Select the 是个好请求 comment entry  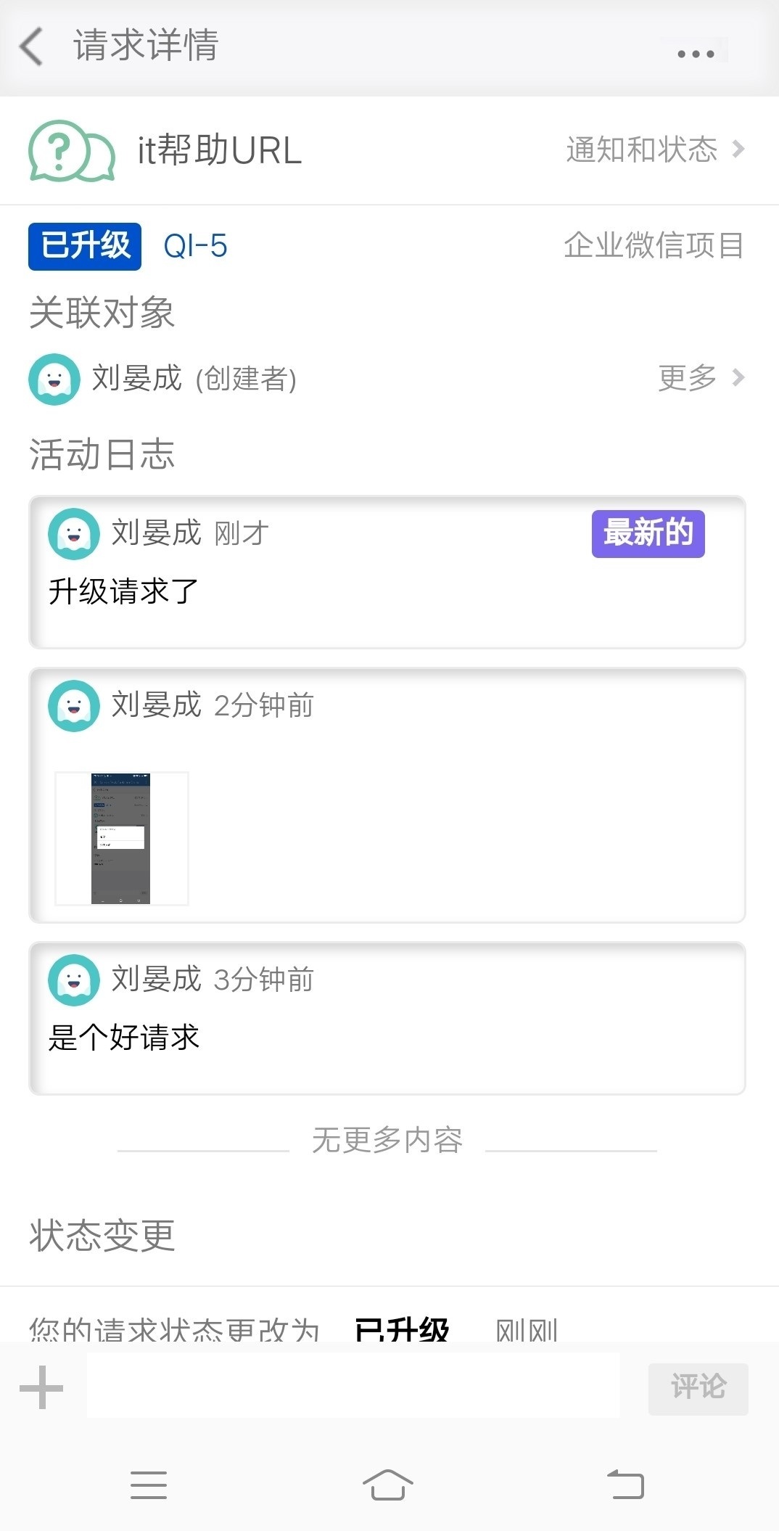[387, 1037]
